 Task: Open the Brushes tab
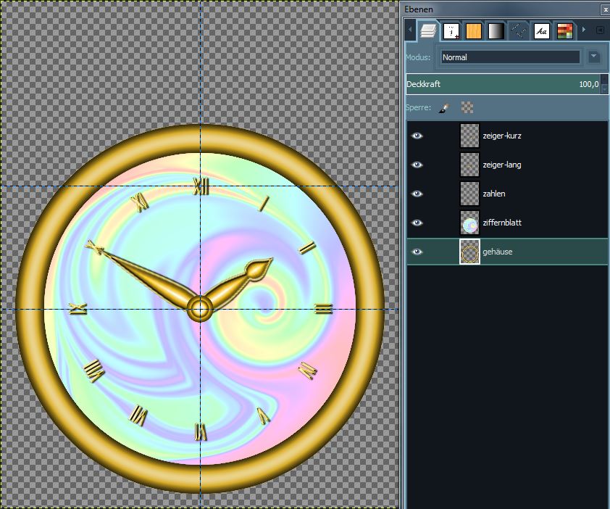click(451, 31)
